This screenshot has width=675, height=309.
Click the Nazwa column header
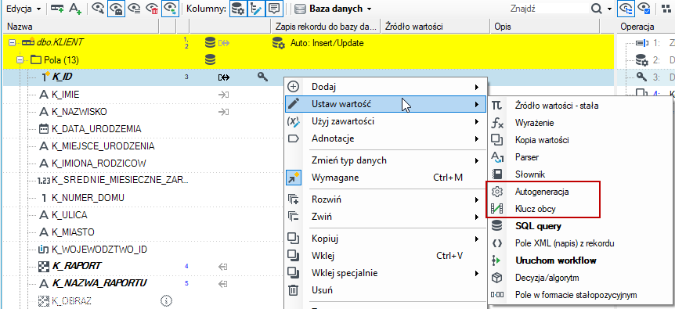[81, 27]
